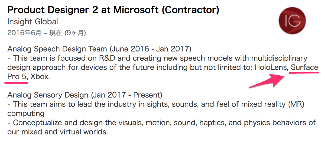Image resolution: width=325 pixels, height=142 pixels.
Task: Click the (June 2016 - Jan 2017) dates
Action: tap(151, 49)
